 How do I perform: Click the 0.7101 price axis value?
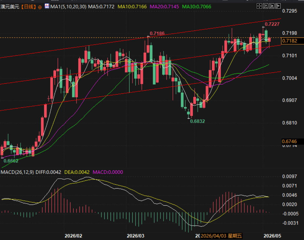pos(289,56)
